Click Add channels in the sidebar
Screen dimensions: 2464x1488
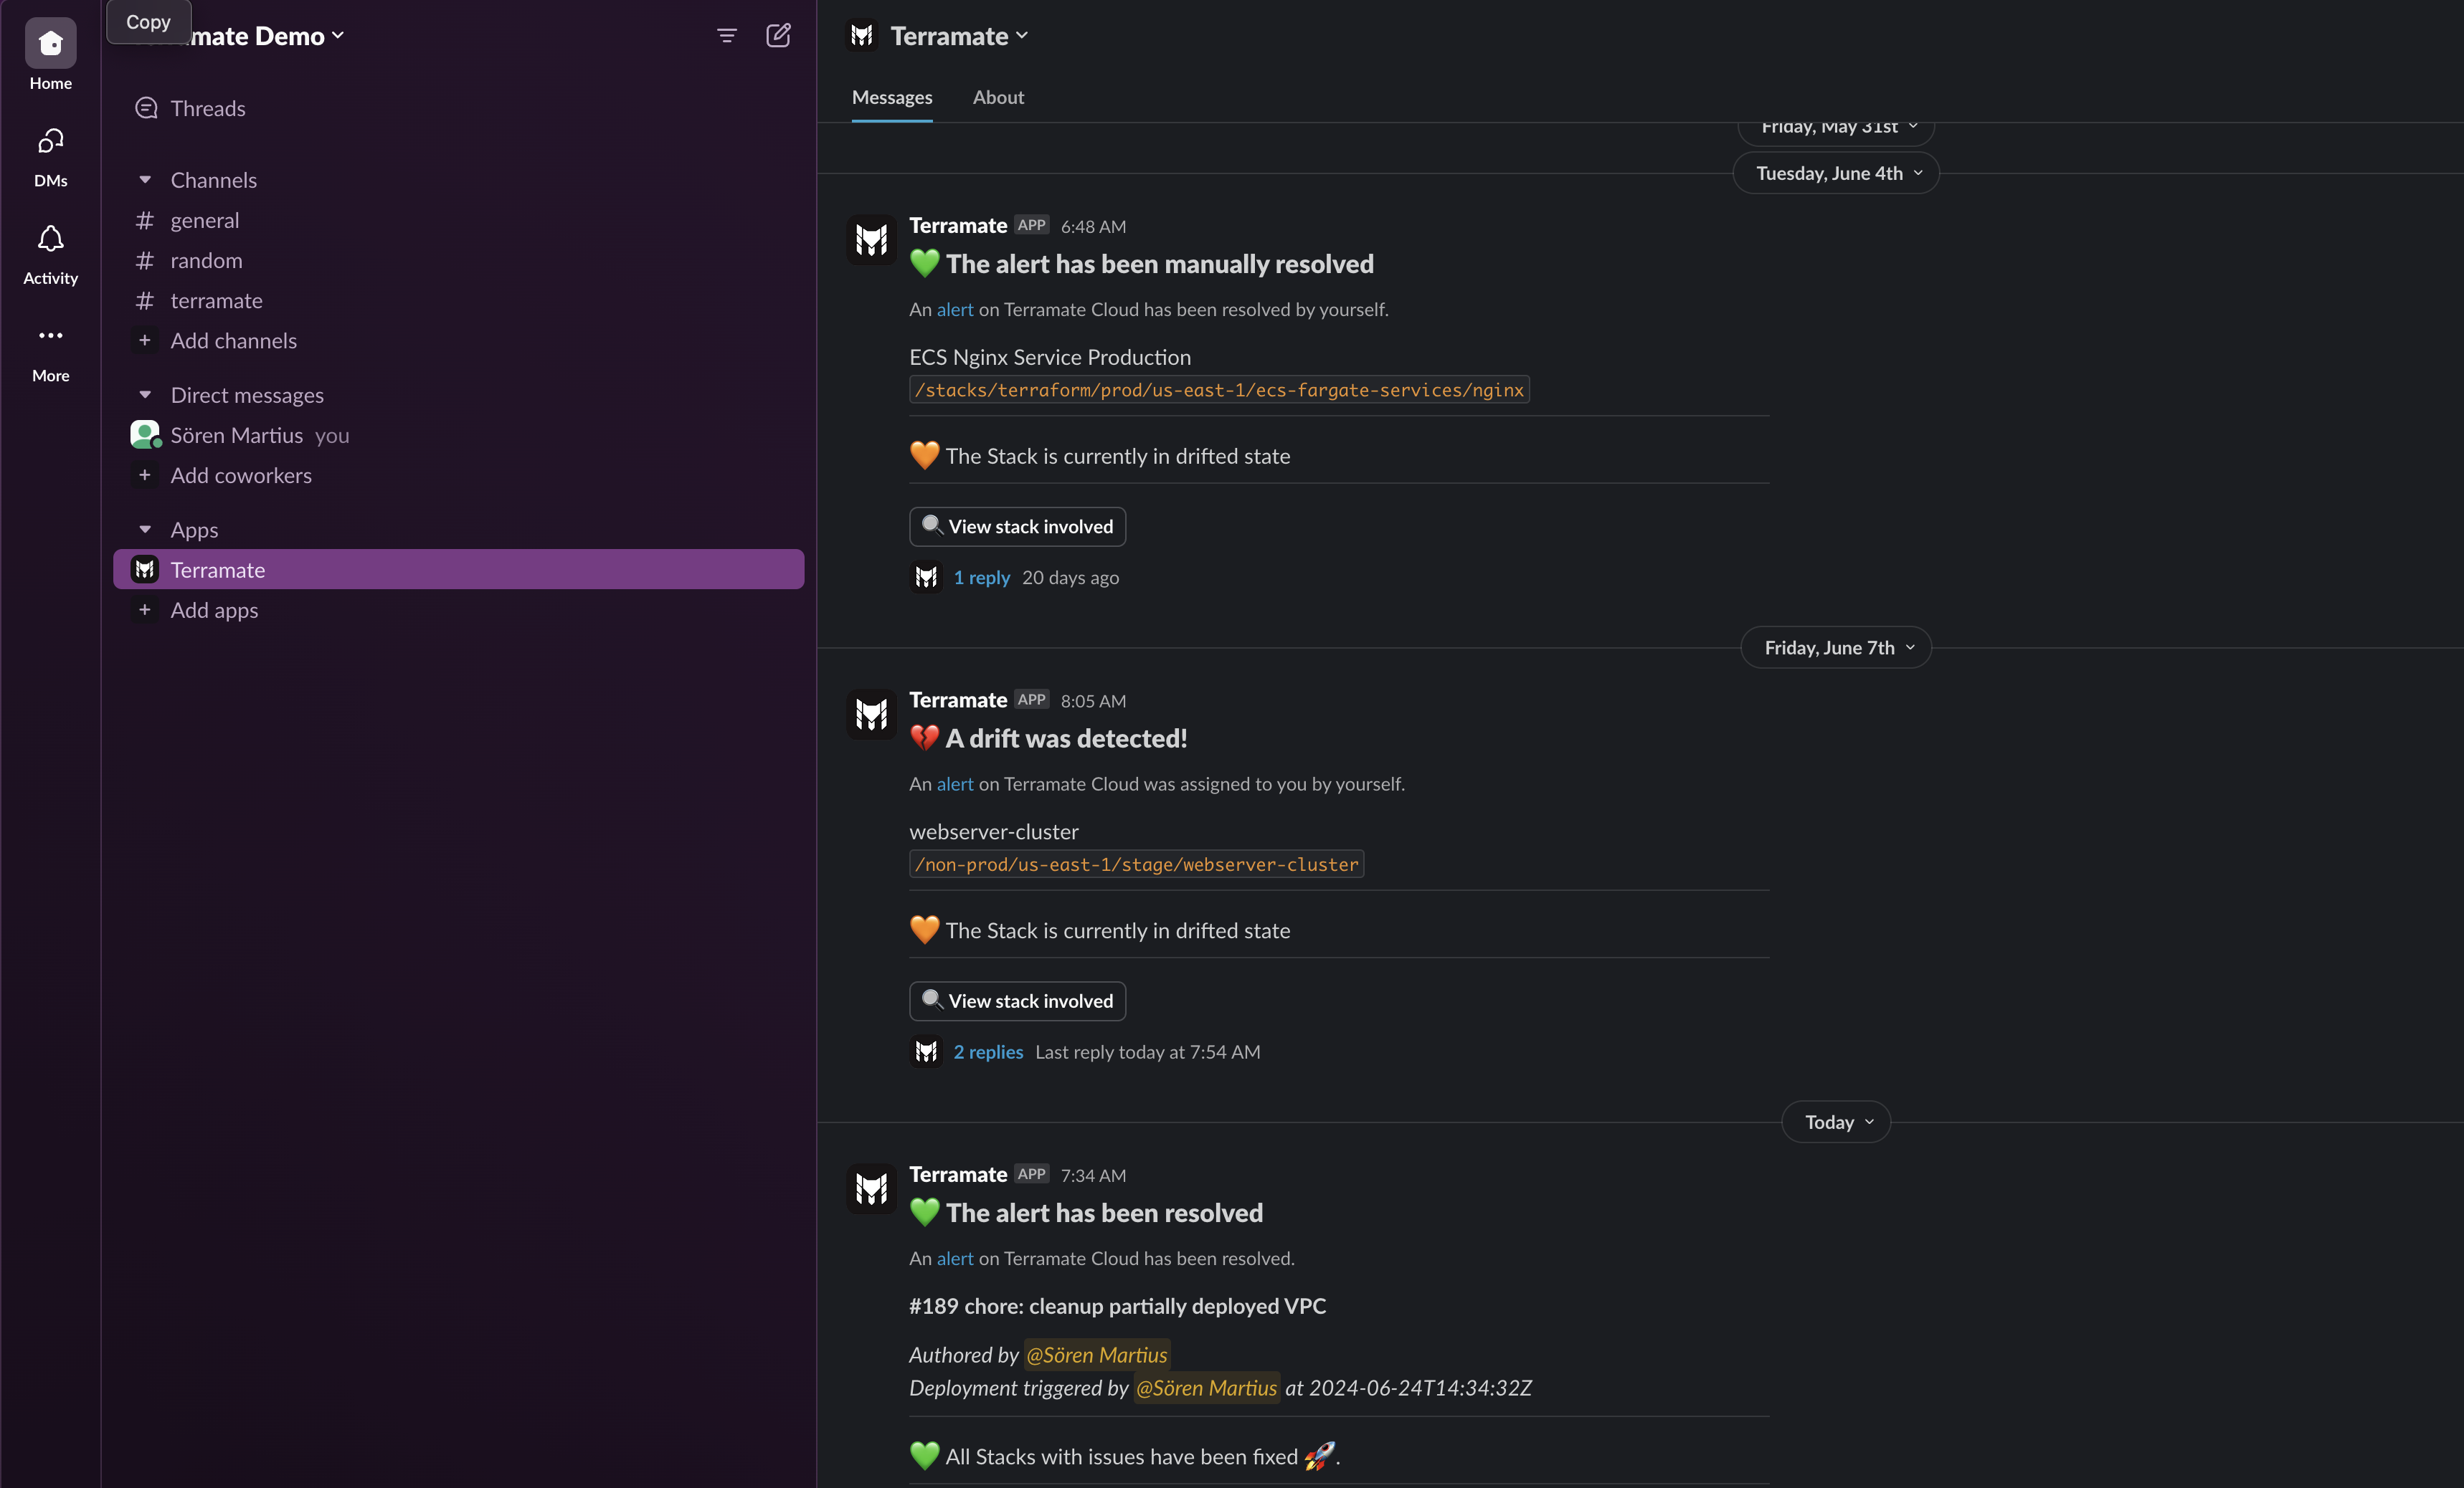point(234,340)
